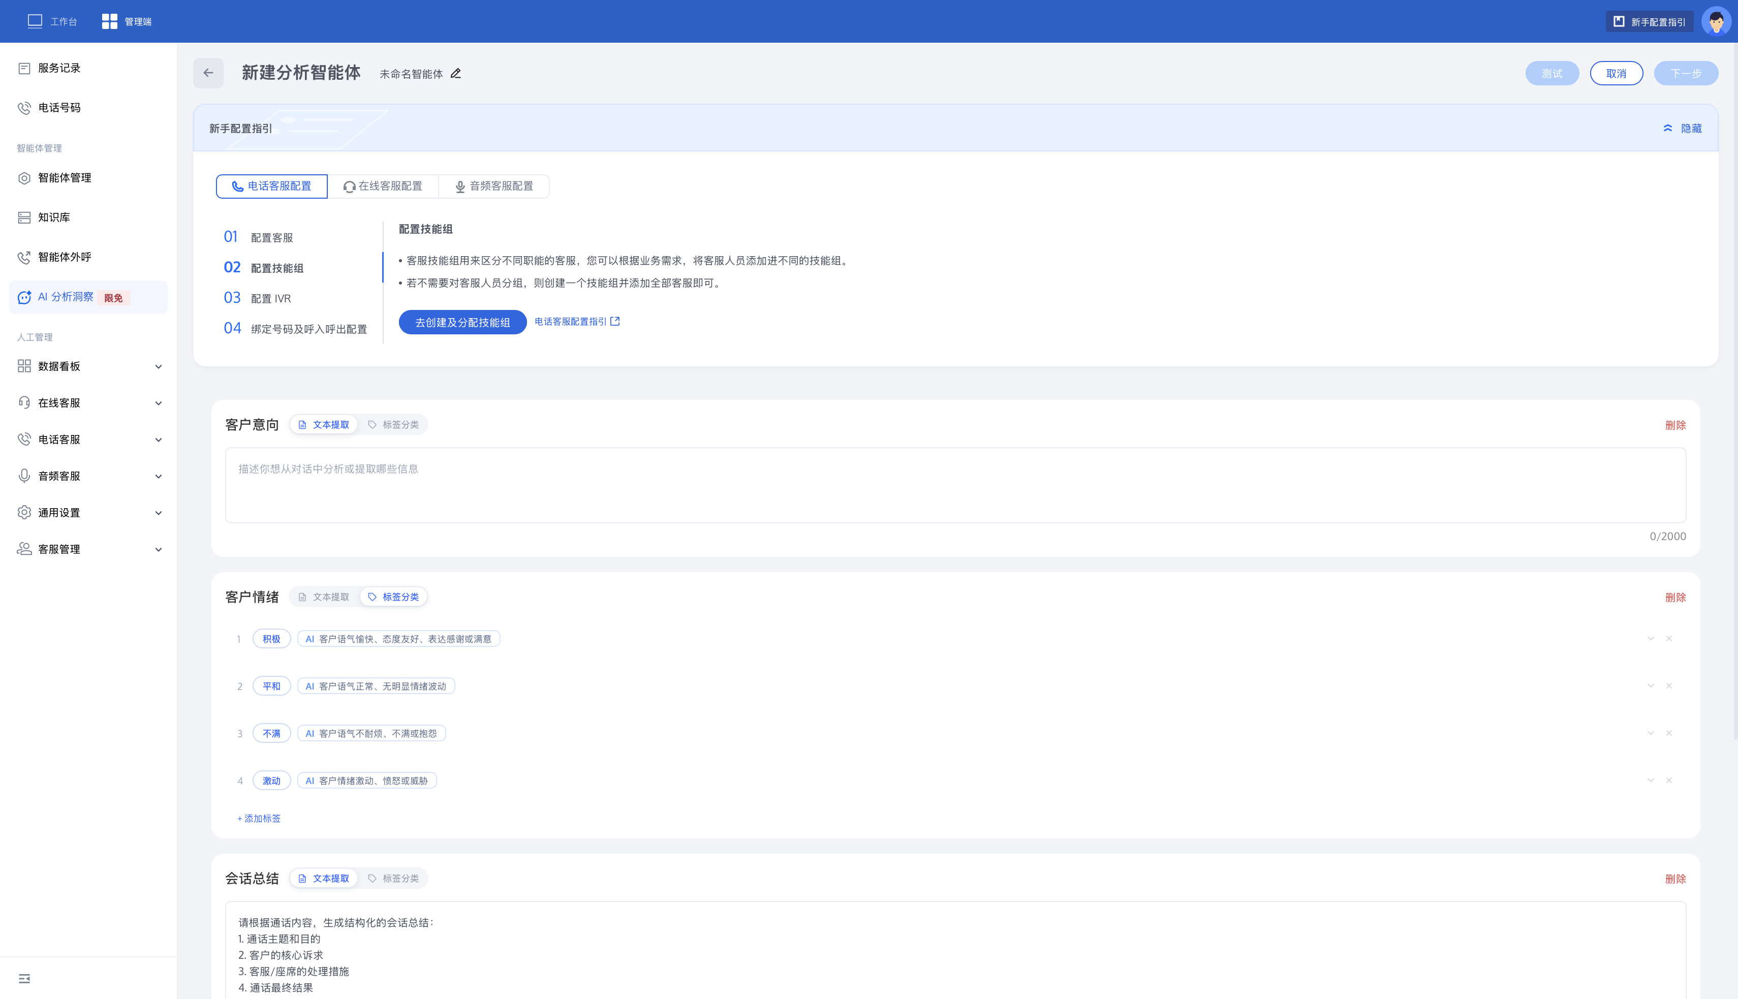1738x999 pixels.
Task: Click the 下一步 button
Action: point(1687,73)
